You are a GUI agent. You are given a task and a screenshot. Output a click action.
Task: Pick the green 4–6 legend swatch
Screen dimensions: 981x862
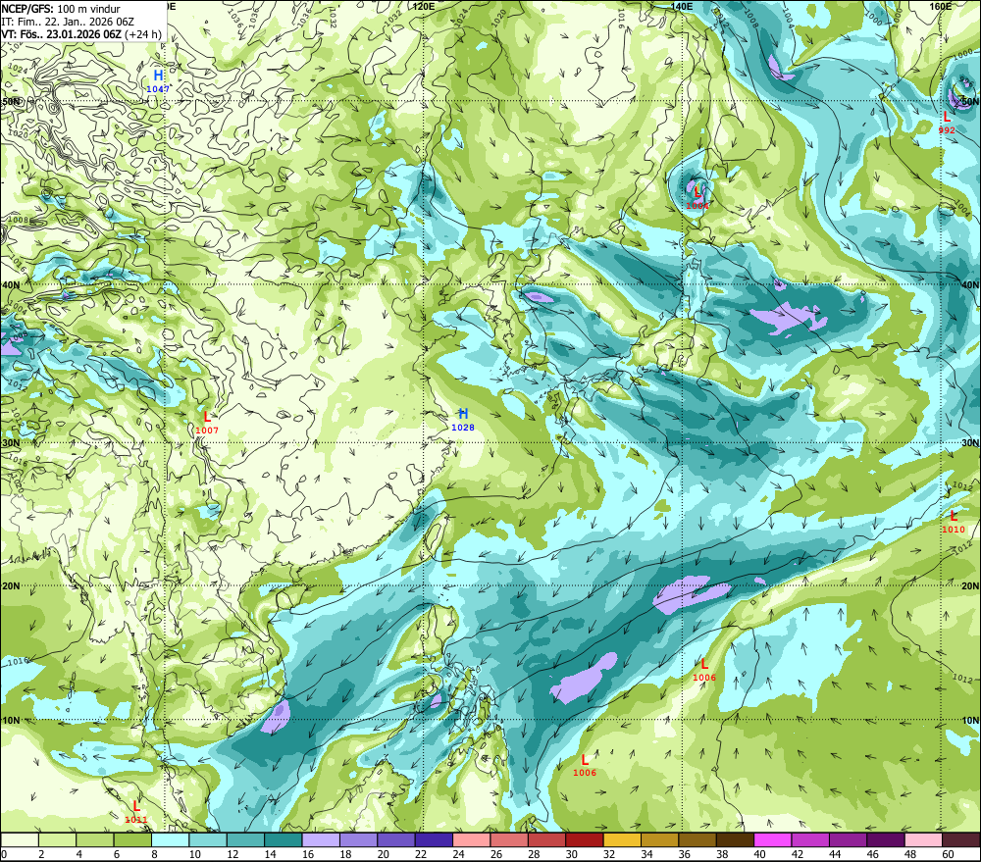[x=95, y=839]
